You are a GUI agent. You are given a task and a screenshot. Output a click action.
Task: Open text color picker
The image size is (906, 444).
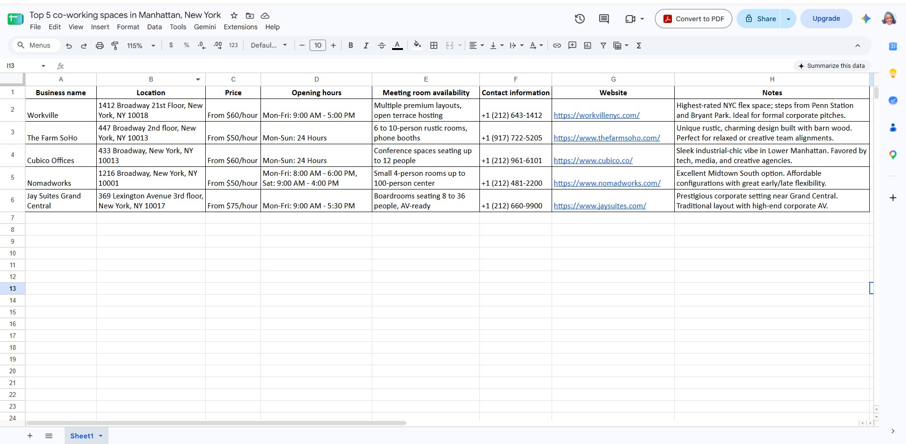(x=397, y=45)
